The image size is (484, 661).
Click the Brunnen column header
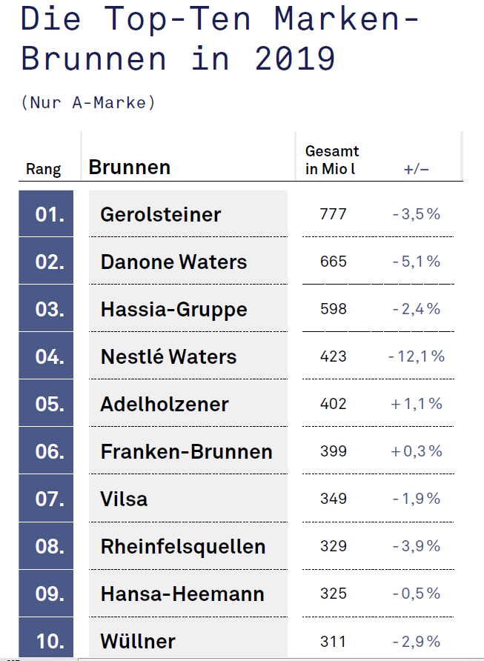coord(130,167)
